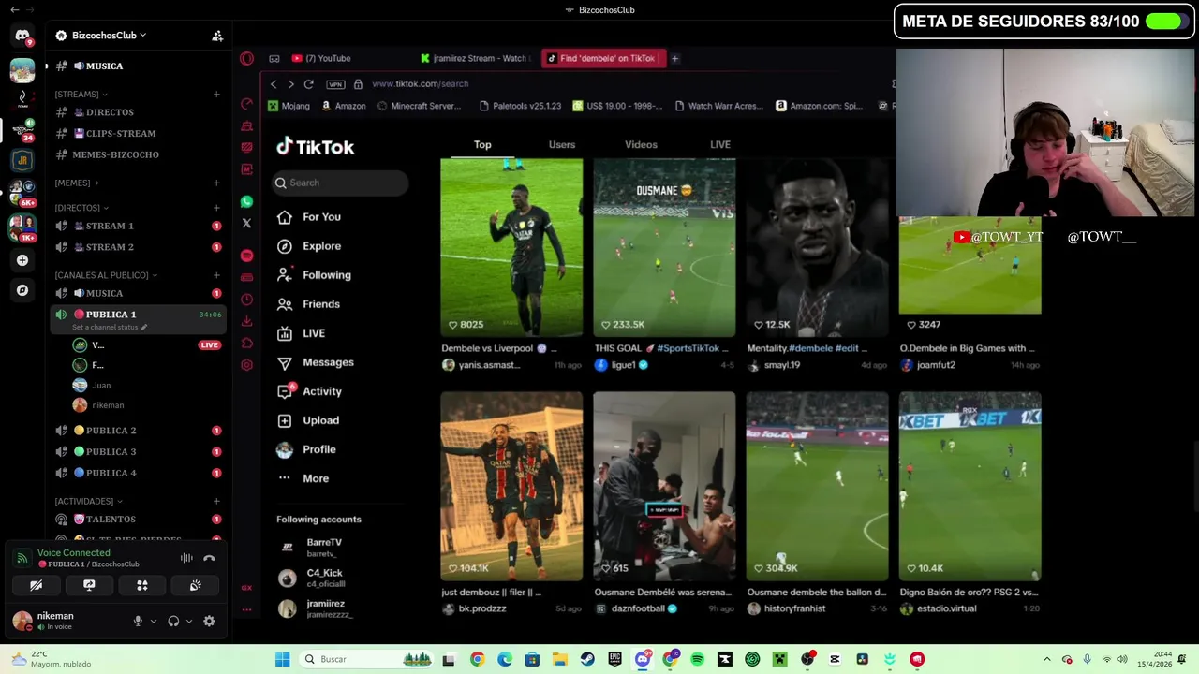
Task: Open X (Twitter) in Opera sidebar
Action: click(246, 224)
